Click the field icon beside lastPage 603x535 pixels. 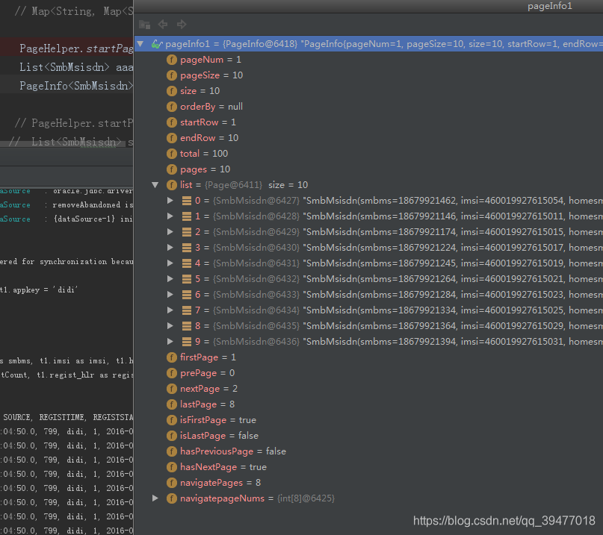coord(172,404)
